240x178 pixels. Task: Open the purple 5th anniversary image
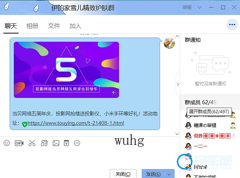pyautogui.click(x=67, y=70)
